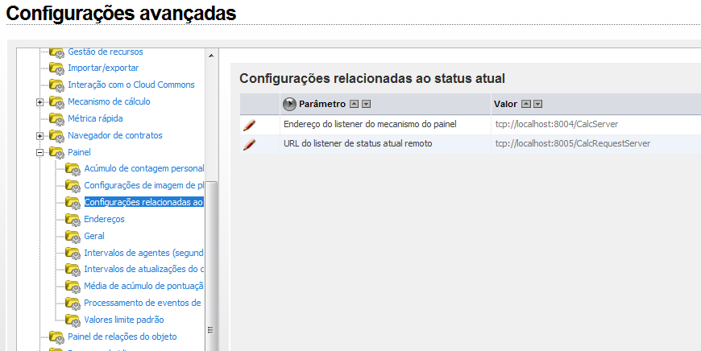Viewport: 701px width, 351px height.
Task: Select Mecanismo de cálculo tree item
Action: pos(109,101)
